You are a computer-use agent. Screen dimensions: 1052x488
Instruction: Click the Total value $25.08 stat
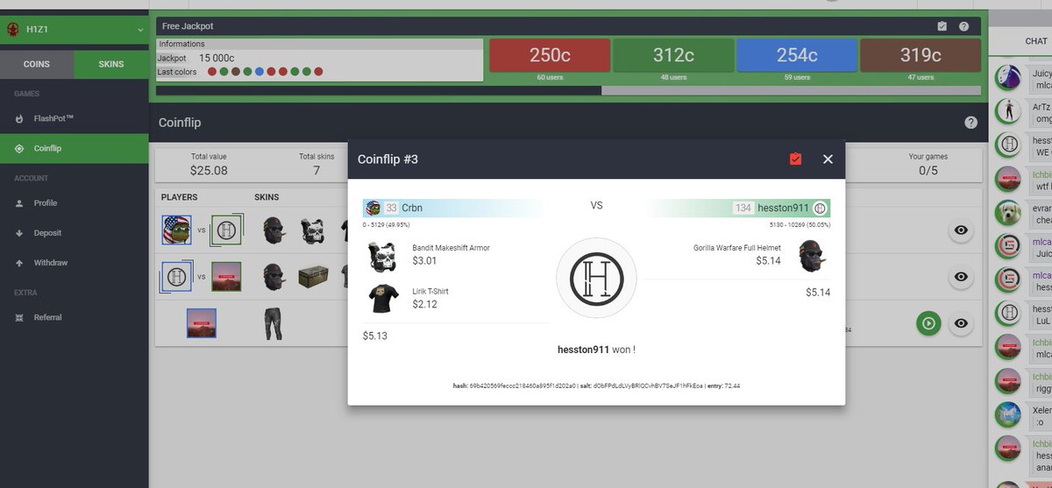click(x=209, y=164)
